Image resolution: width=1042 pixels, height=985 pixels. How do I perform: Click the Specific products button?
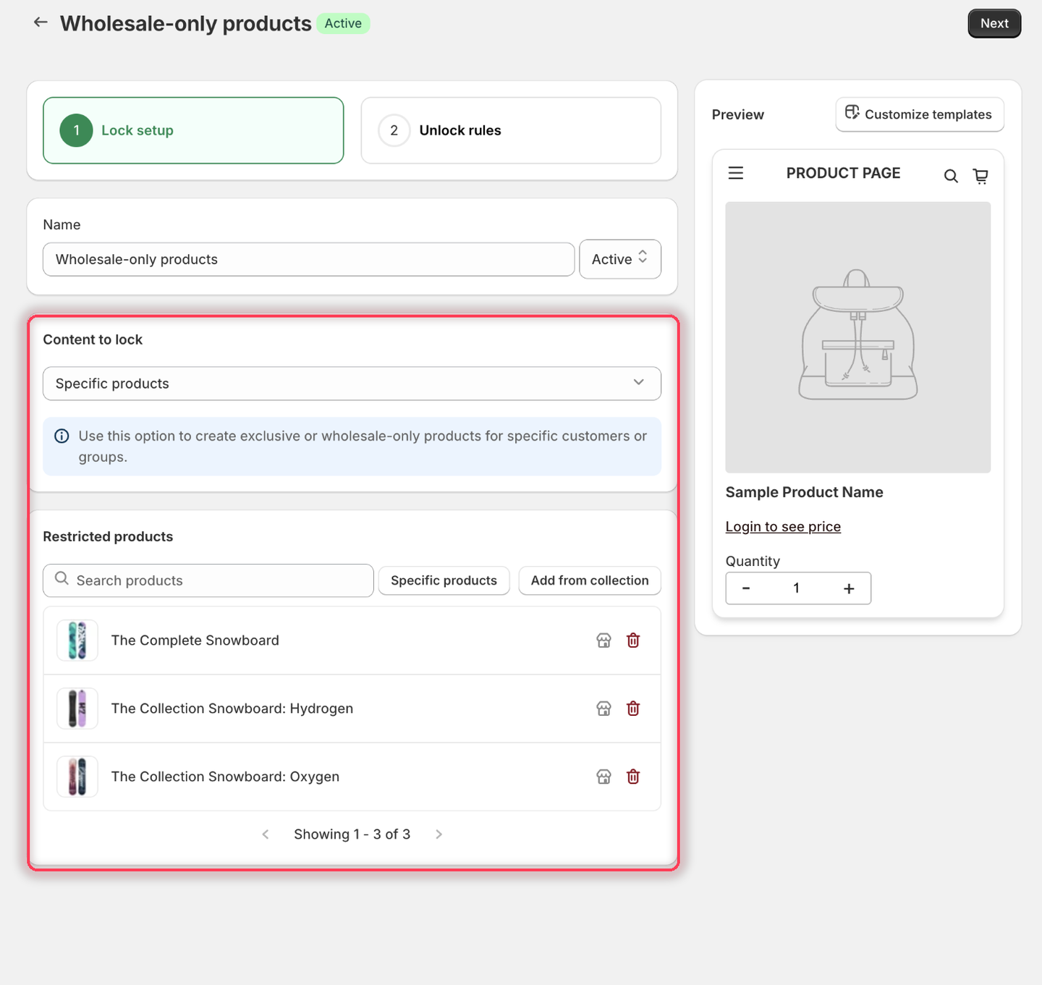(444, 580)
